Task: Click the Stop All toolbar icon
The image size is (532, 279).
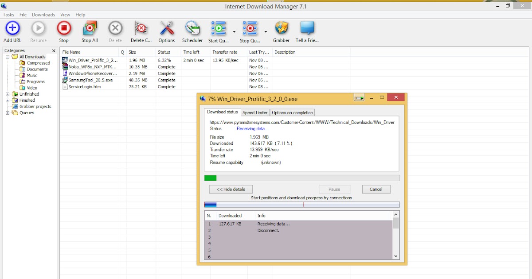Action: coord(90,28)
